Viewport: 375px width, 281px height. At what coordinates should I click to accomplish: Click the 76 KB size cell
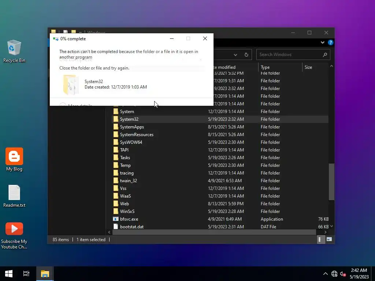pyautogui.click(x=323, y=219)
